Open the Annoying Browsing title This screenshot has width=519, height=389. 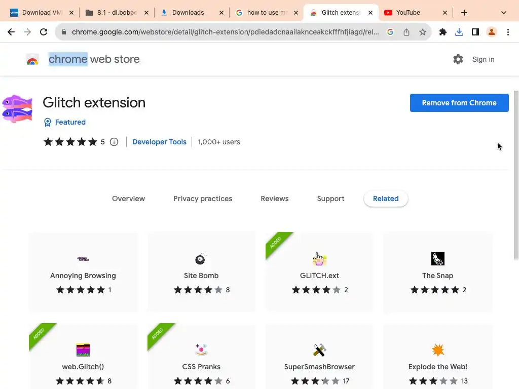click(83, 276)
